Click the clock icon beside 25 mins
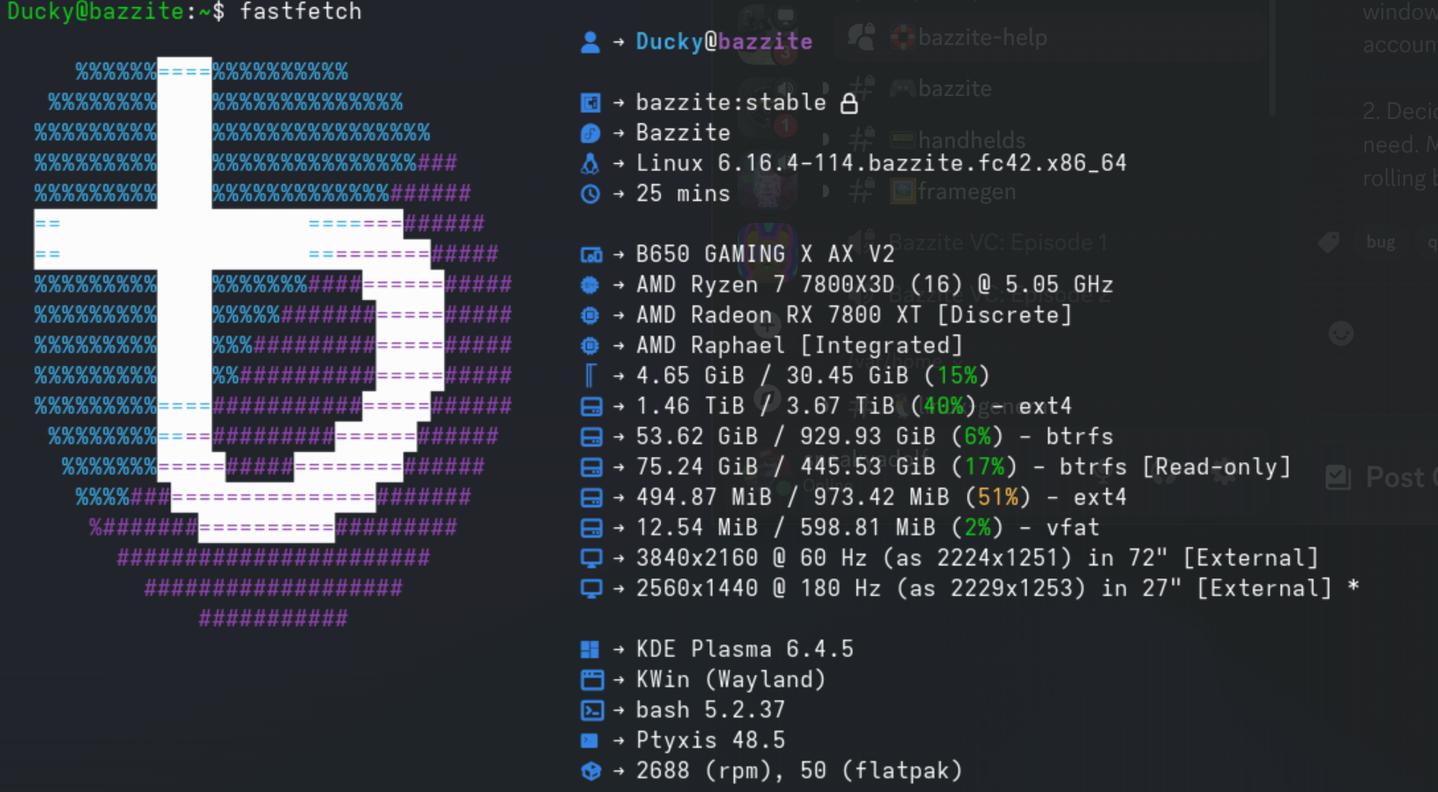 tap(590, 194)
